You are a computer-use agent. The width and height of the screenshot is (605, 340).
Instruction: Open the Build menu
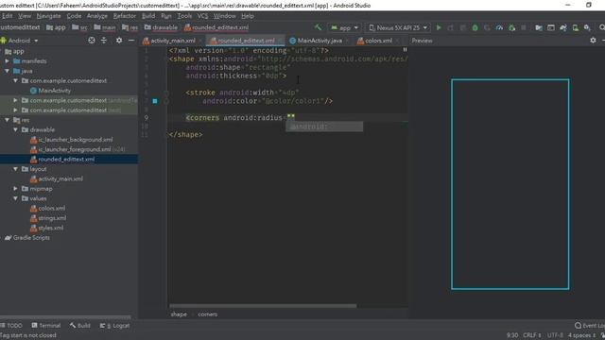tap(148, 16)
